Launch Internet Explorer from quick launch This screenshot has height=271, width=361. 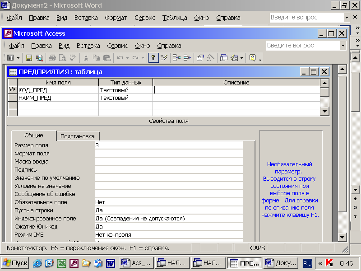click(37, 263)
